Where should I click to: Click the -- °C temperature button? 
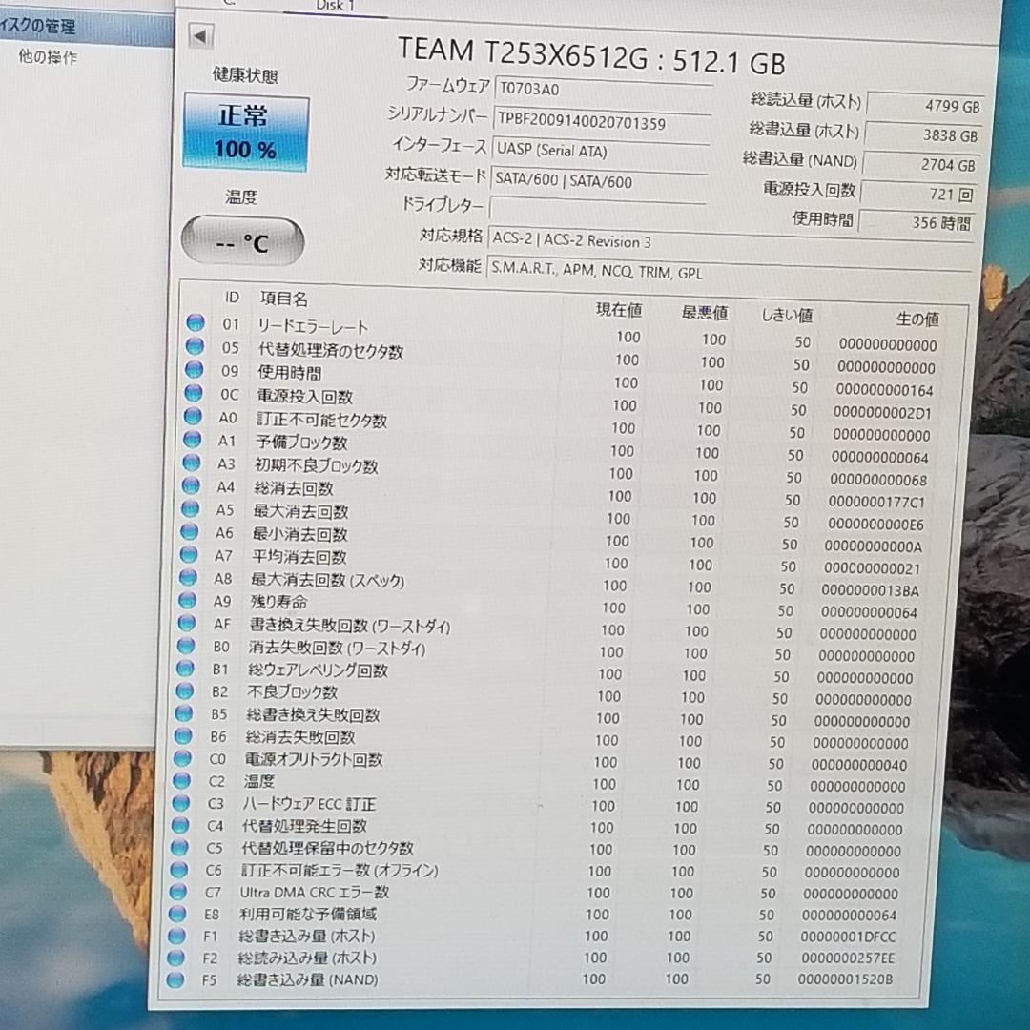coord(242,242)
